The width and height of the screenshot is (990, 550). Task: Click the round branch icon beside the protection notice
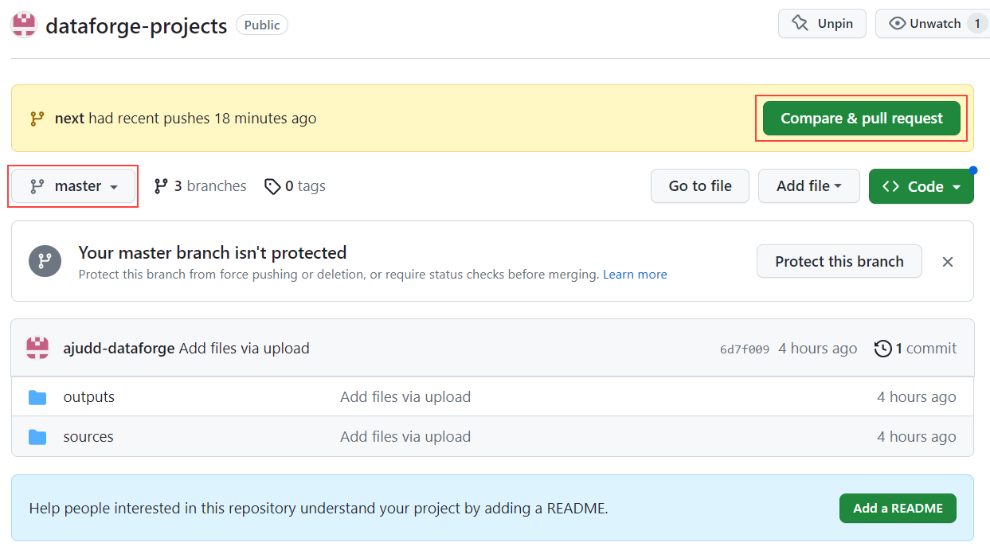pos(45,261)
